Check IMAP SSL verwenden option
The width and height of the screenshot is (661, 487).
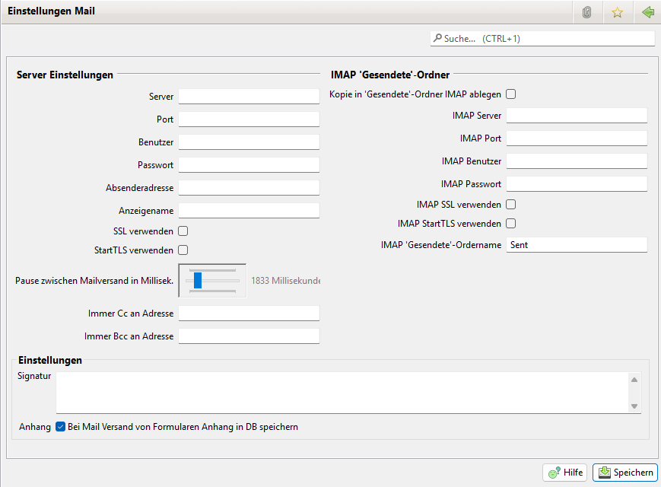coord(511,204)
